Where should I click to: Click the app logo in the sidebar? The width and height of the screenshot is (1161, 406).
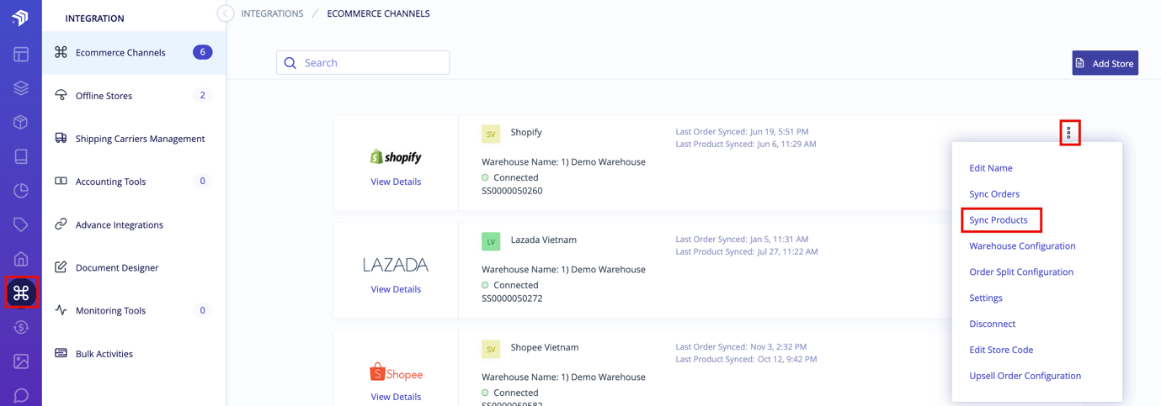tap(20, 18)
